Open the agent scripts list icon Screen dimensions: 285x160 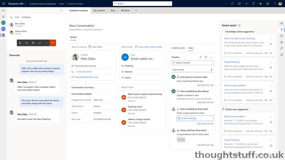tap(281, 36)
